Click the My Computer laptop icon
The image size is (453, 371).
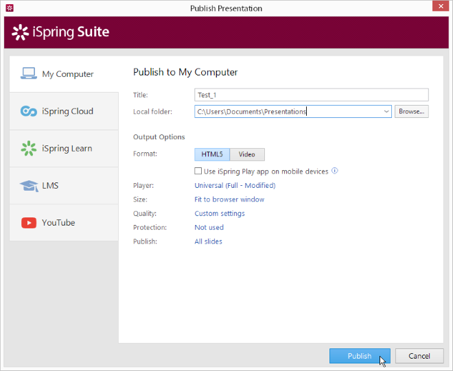(29, 73)
